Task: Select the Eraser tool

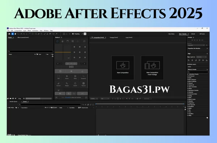Action: [x=50, y=34]
